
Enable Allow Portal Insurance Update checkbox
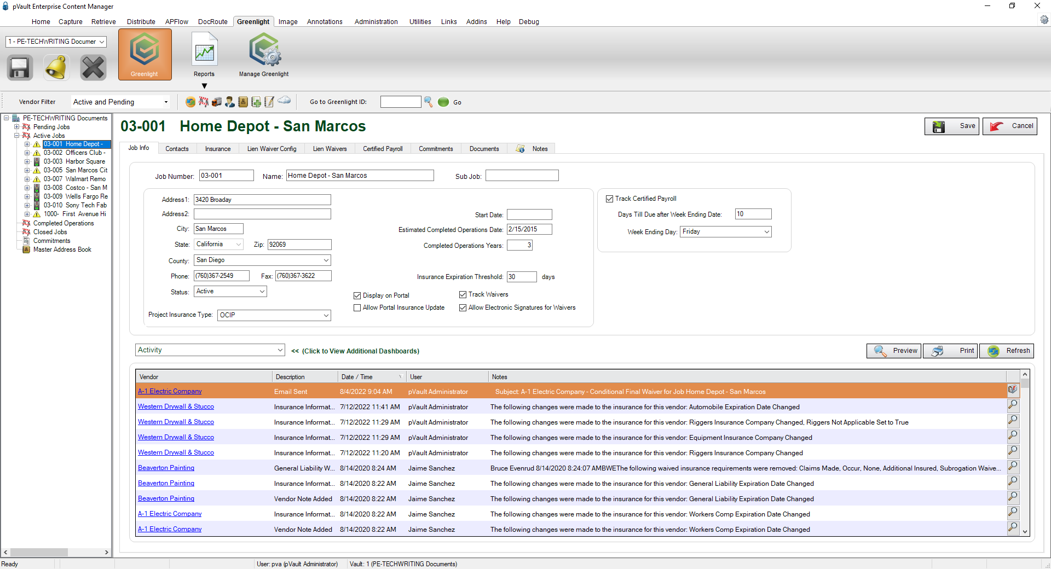(x=357, y=308)
